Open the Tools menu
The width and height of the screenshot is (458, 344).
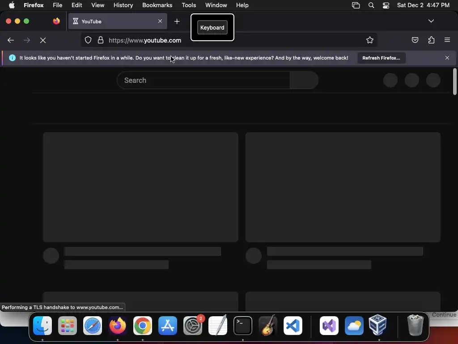[x=189, y=5]
